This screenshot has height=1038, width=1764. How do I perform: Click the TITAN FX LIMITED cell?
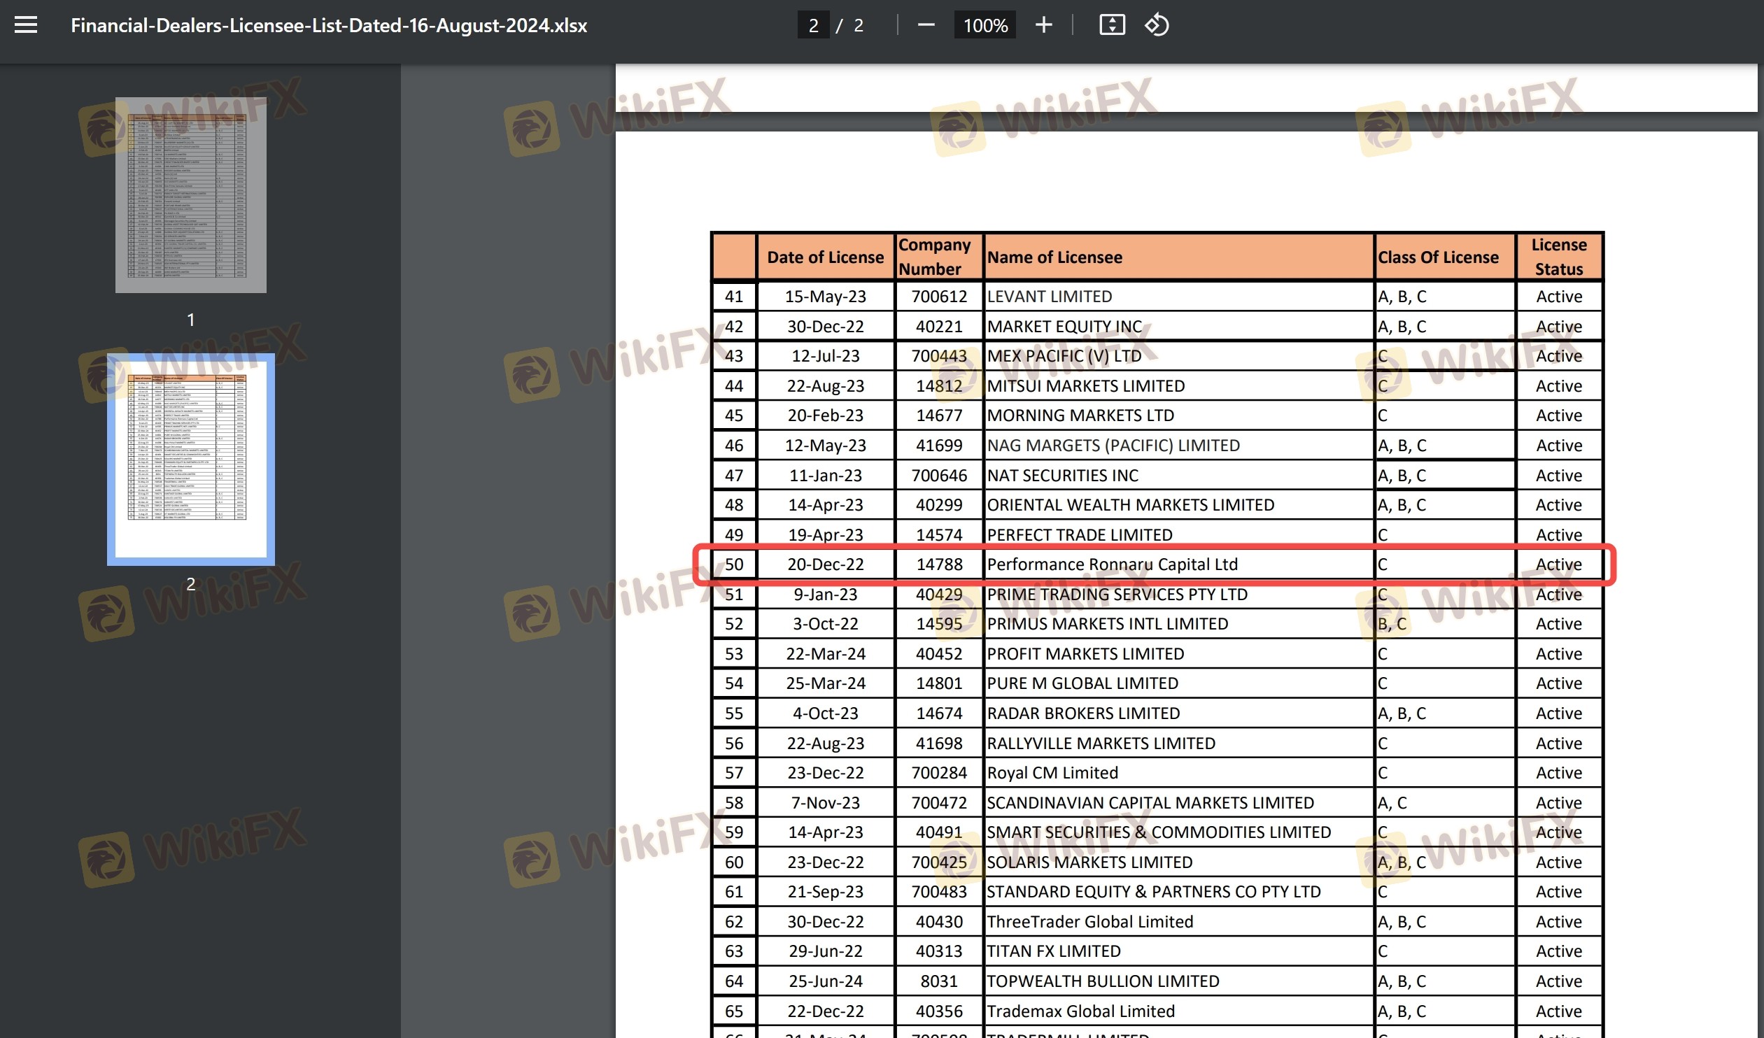coord(1054,951)
